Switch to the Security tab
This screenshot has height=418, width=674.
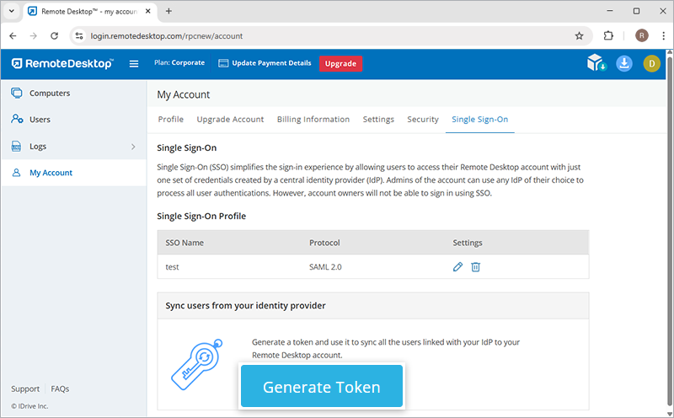(423, 120)
